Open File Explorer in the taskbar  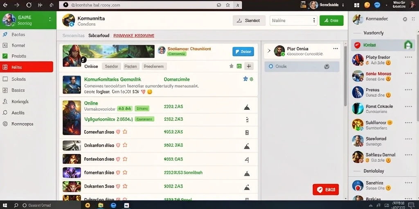coord(101,205)
